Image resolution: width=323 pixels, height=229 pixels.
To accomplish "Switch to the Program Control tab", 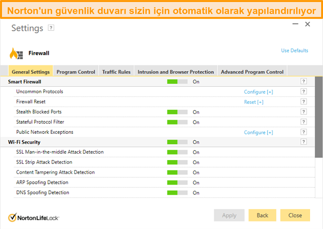I will pyautogui.click(x=76, y=72).
